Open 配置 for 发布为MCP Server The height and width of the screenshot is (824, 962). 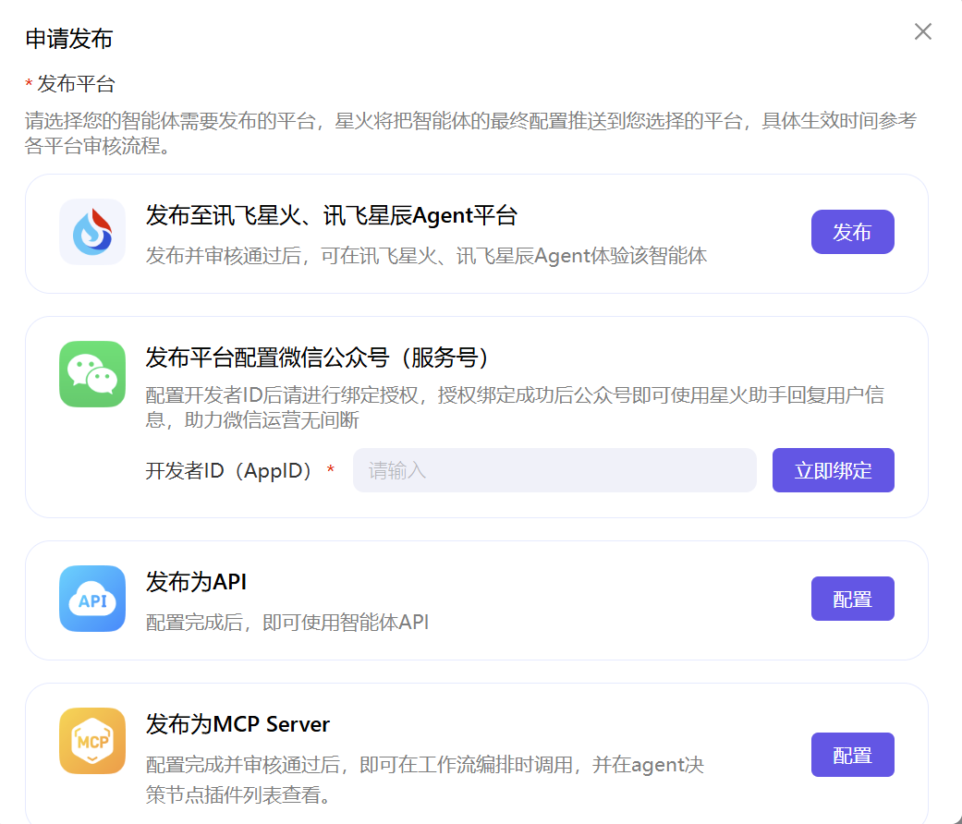coord(852,755)
